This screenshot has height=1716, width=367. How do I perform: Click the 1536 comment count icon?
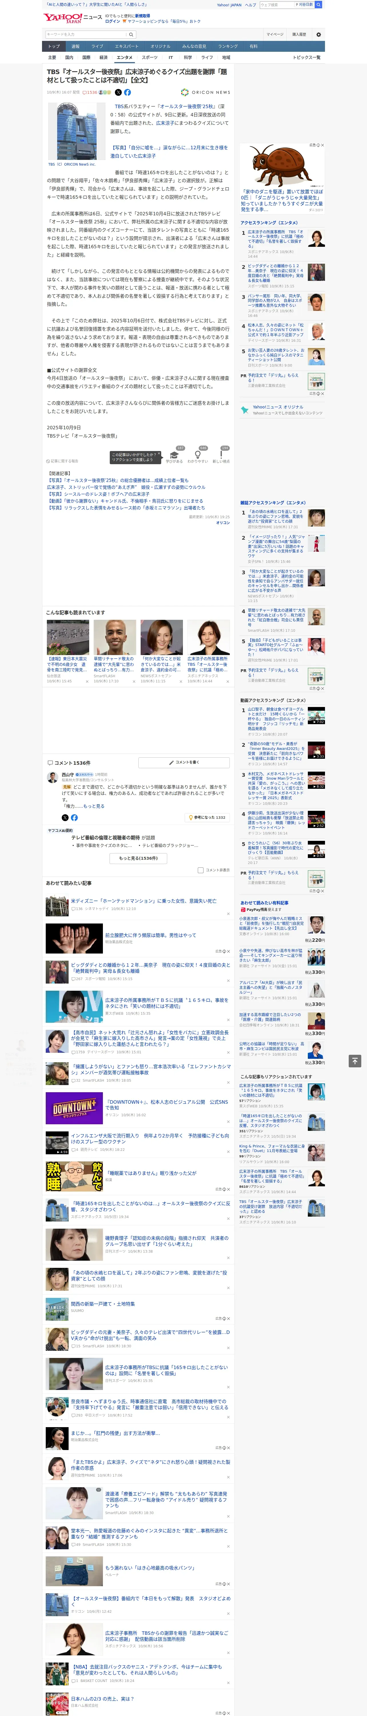(90, 93)
